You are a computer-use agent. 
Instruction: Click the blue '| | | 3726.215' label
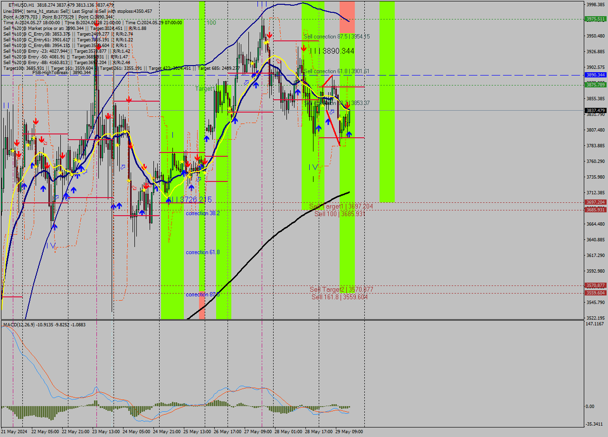pos(190,199)
